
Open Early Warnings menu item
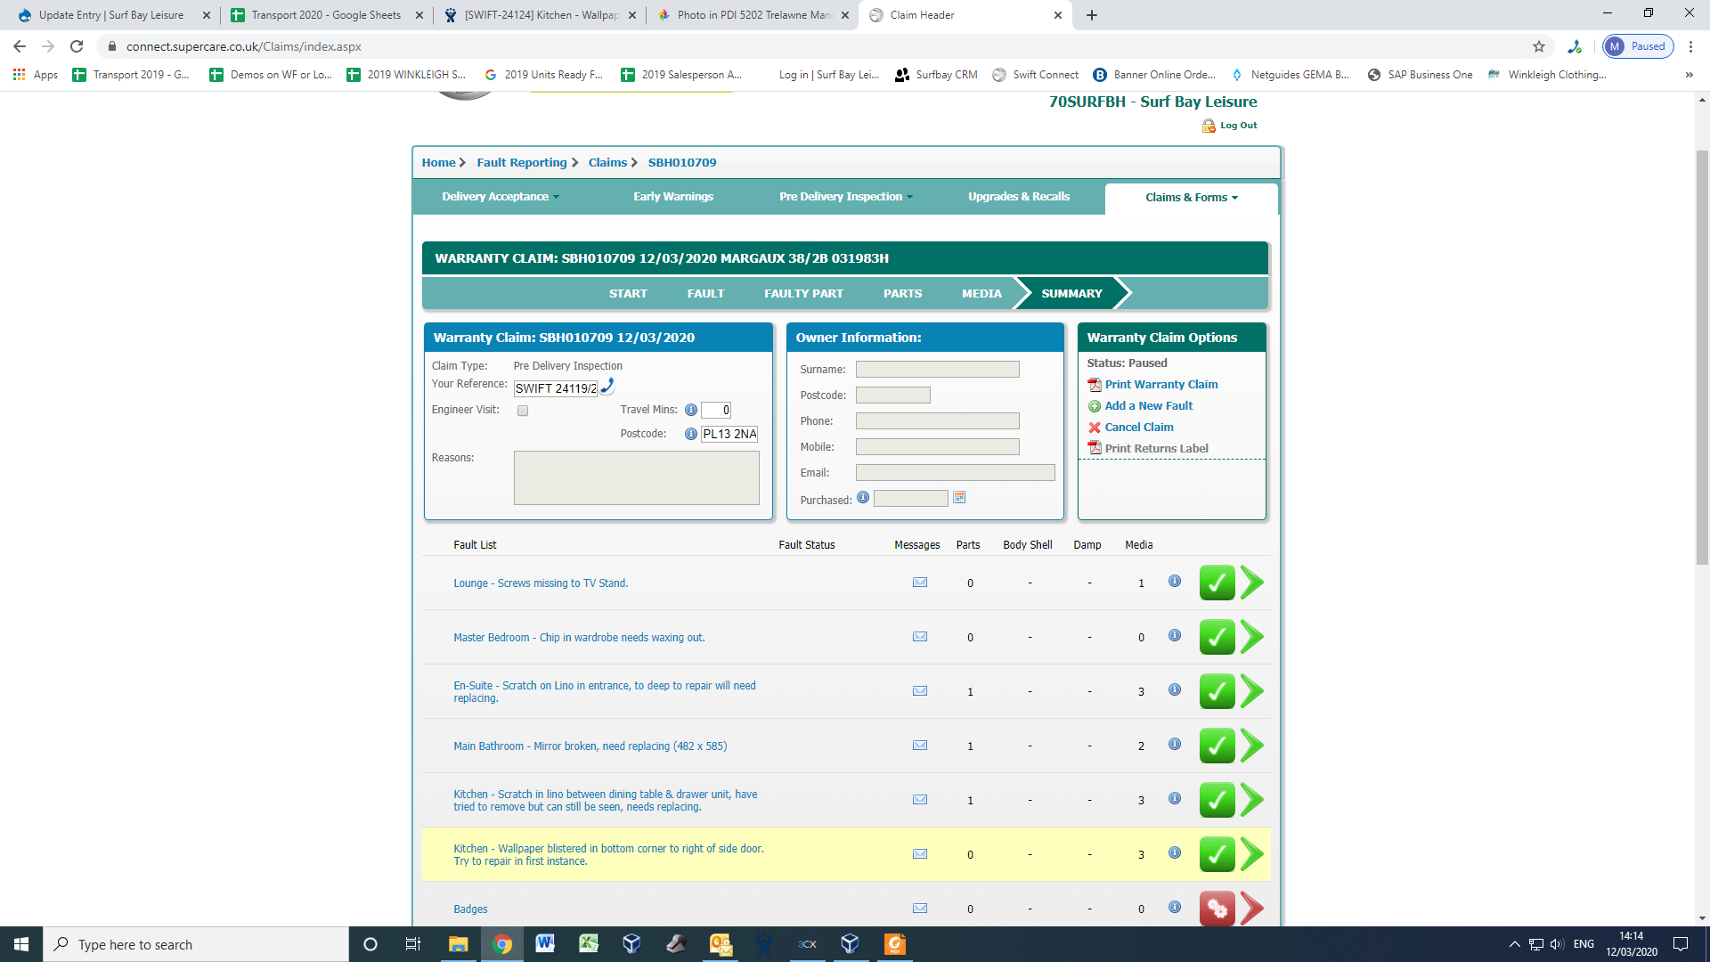tap(672, 197)
